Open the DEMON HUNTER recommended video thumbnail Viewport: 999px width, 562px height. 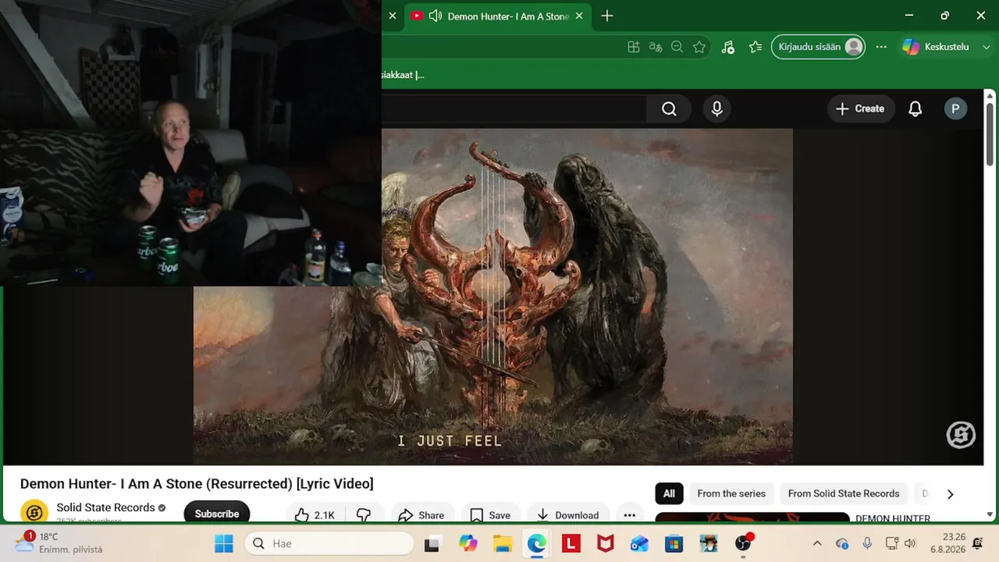tap(752, 518)
